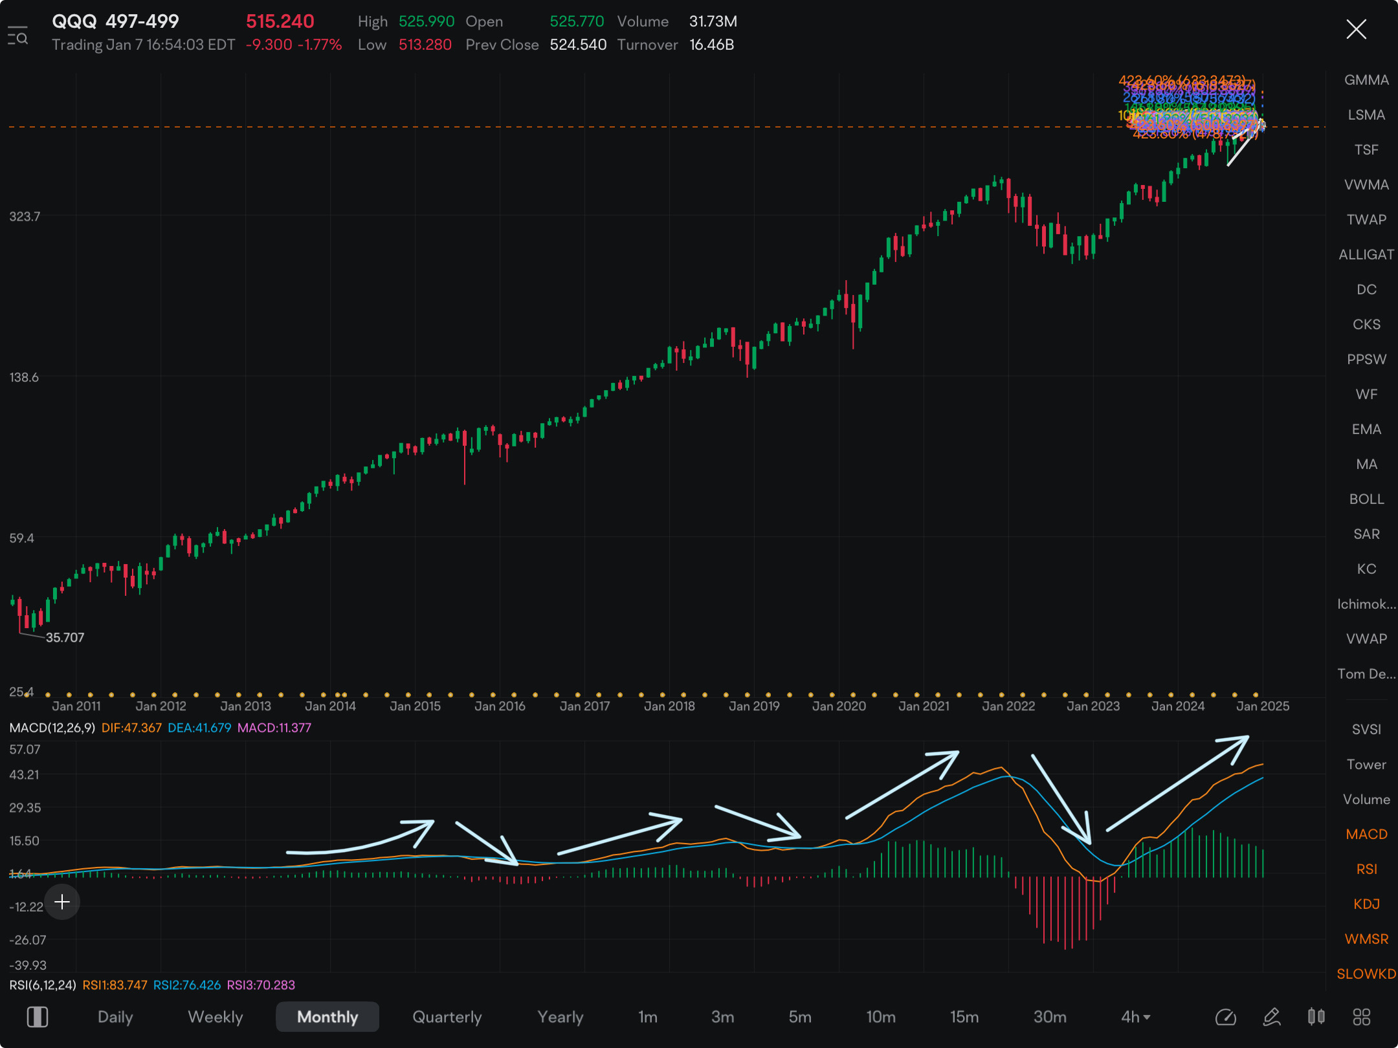The height and width of the screenshot is (1048, 1398).
Task: Enable the Ichimoku indicator
Action: tap(1366, 604)
